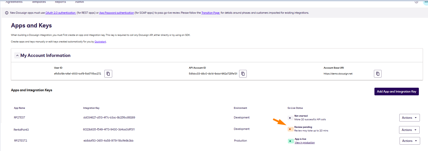Screen dimensions: 428x151
Task: Click the Integration Key column header
Action: click(x=91, y=108)
